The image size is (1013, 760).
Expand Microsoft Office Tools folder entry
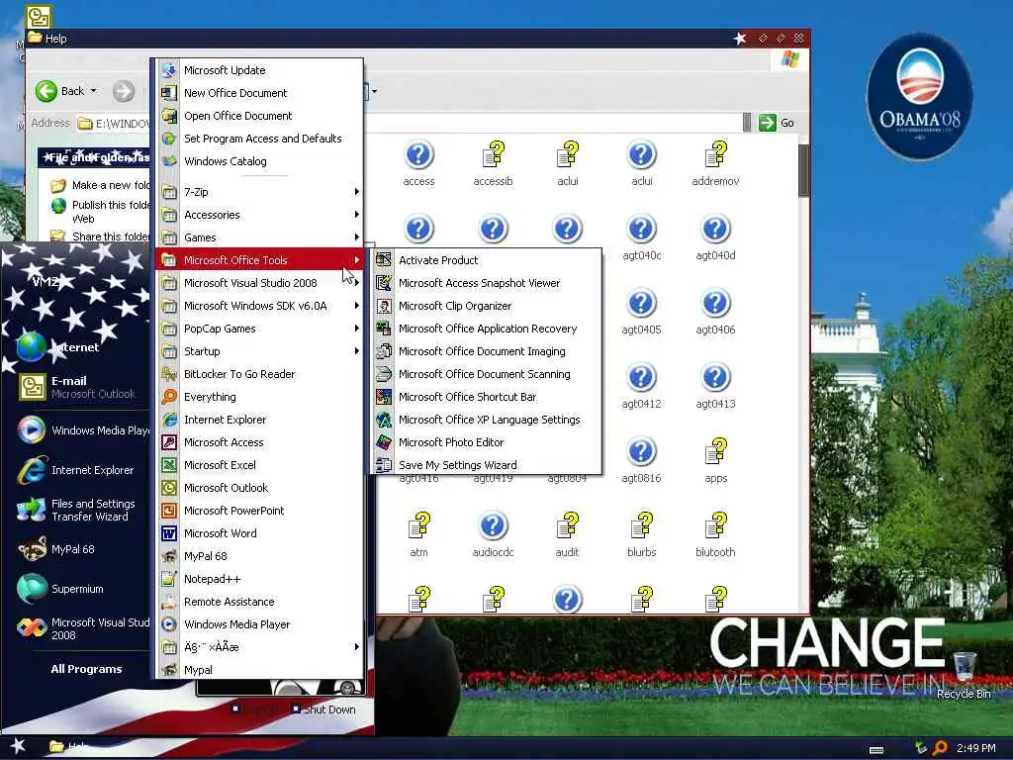point(259,260)
